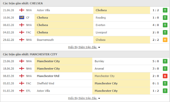170x102 pixels.
Task: Select the 'Các trận gần nhất: CHELSEA' header
Action: click(x=23, y=3)
